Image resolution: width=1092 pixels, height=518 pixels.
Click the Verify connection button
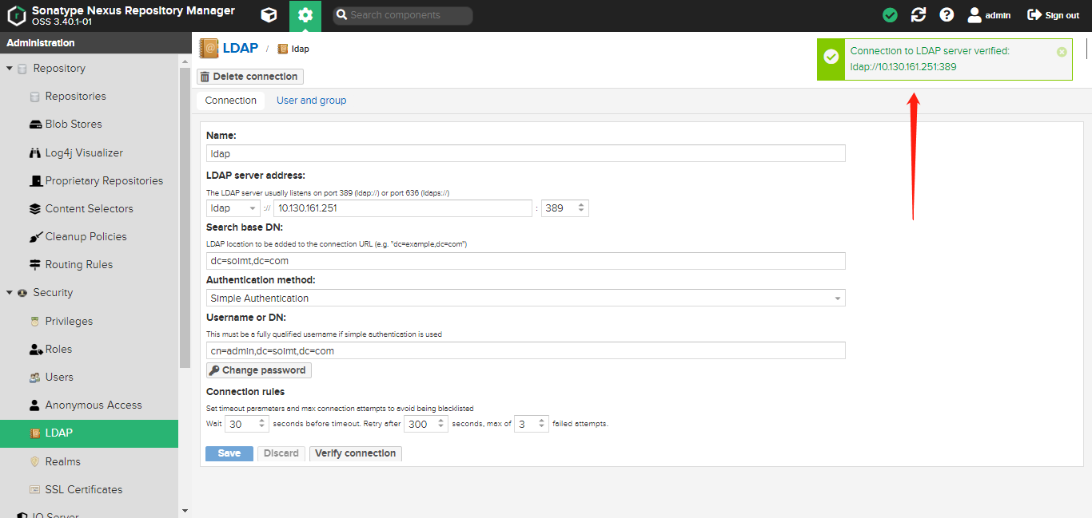click(x=355, y=453)
